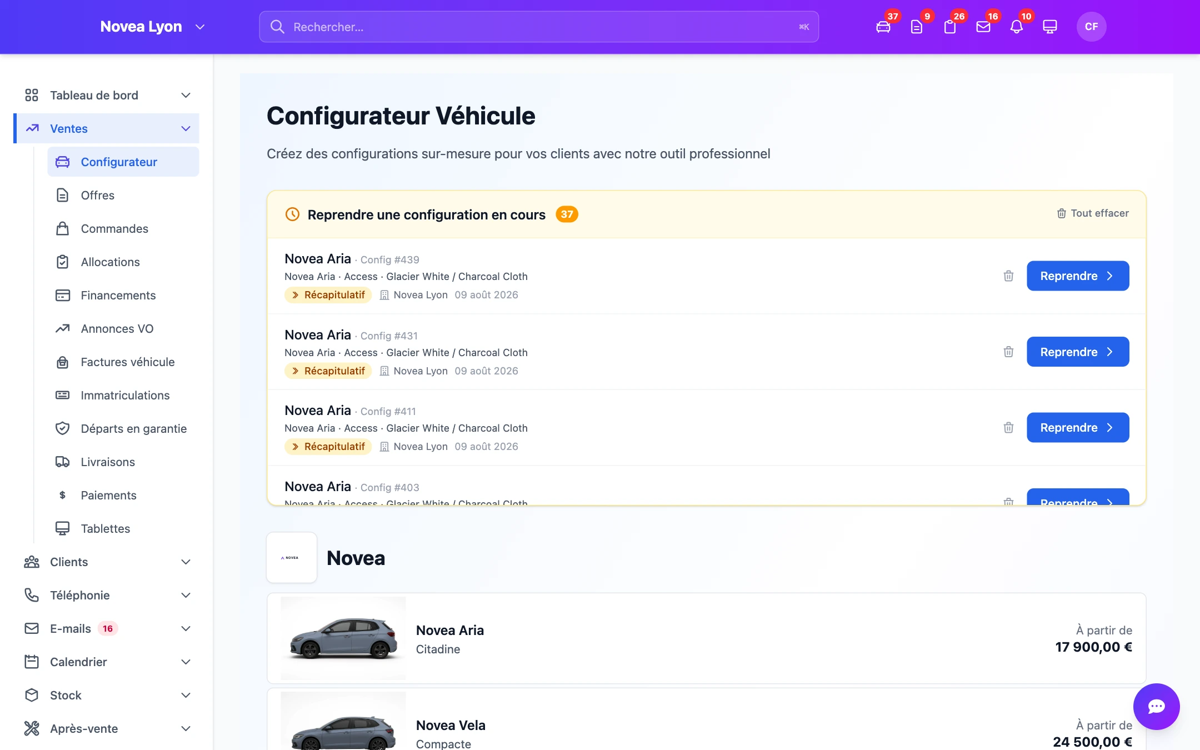Click the Commandes bag icon in sidebar

click(63, 228)
